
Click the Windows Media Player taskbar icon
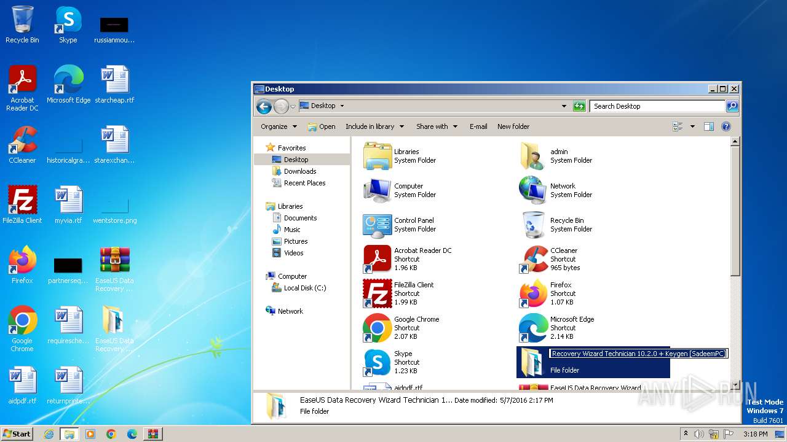(90, 434)
